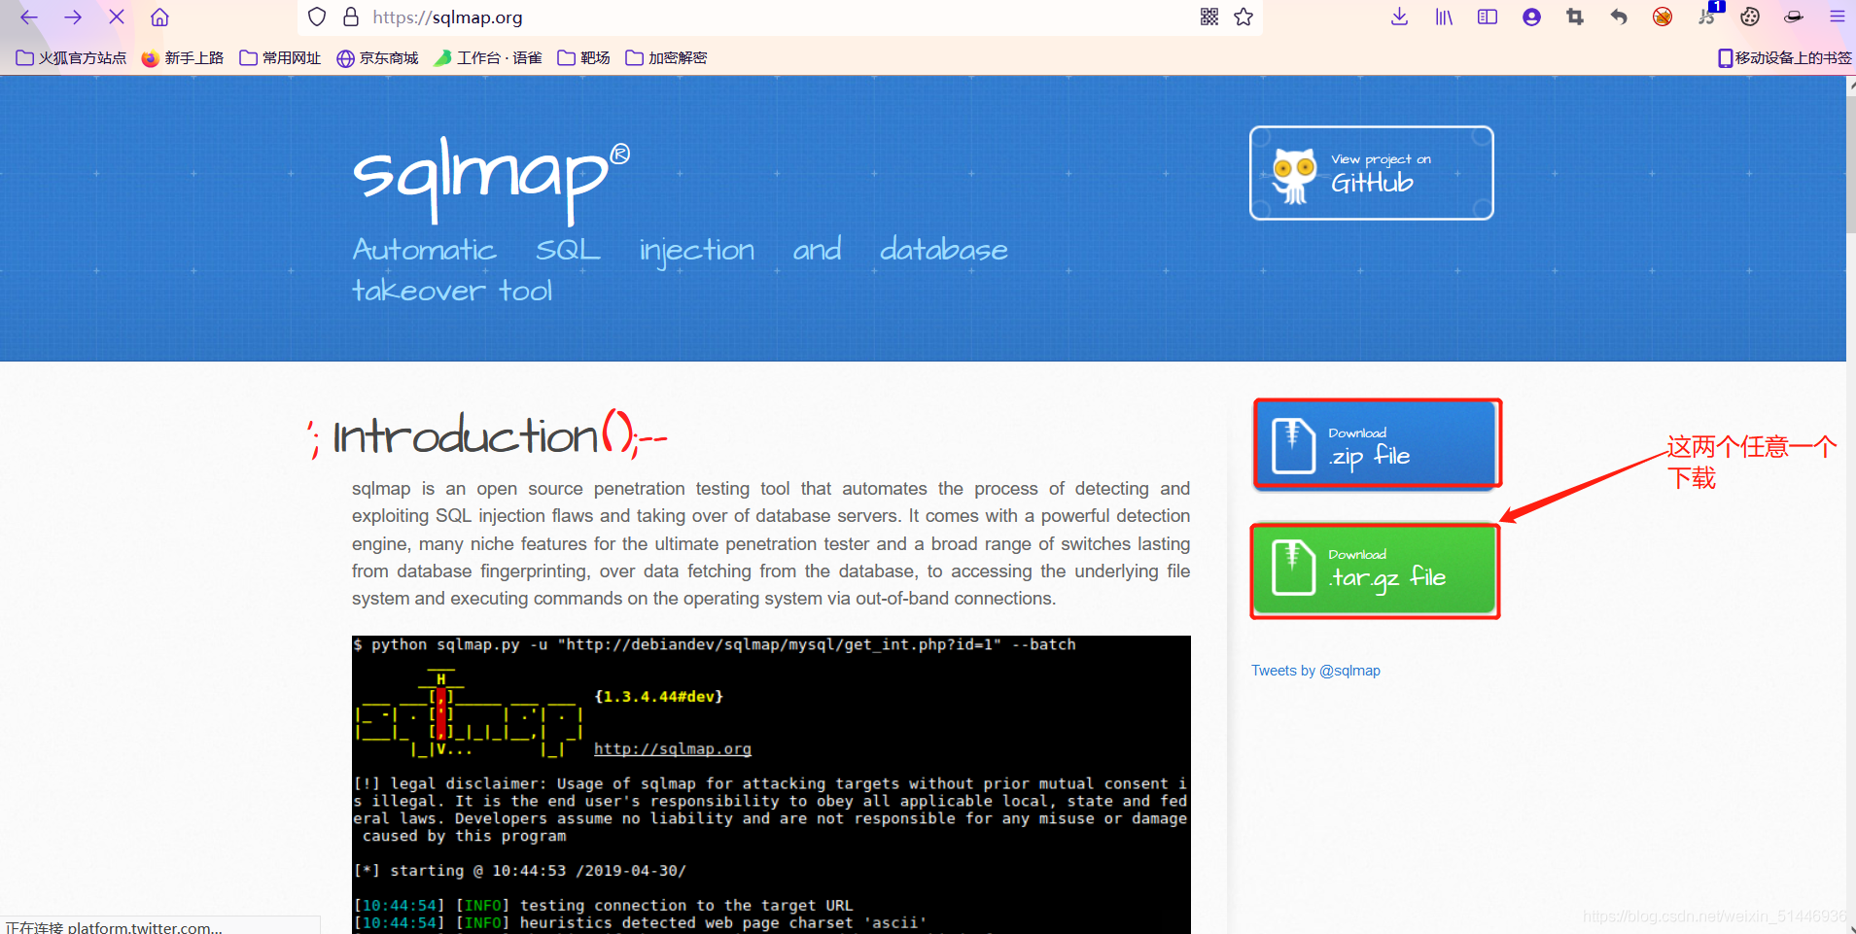Open the browser home page

coord(160,17)
